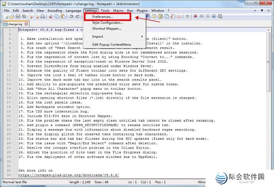
Task: Open the Run menu
Action: pos(130,11)
